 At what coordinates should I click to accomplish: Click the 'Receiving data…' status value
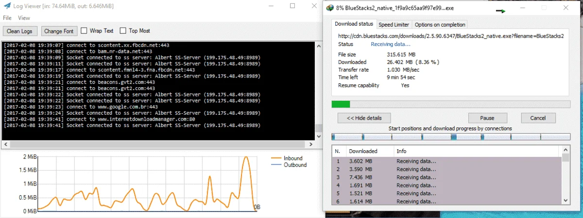click(391, 44)
